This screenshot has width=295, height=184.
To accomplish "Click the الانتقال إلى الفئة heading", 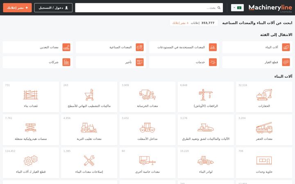I will [276, 35].
